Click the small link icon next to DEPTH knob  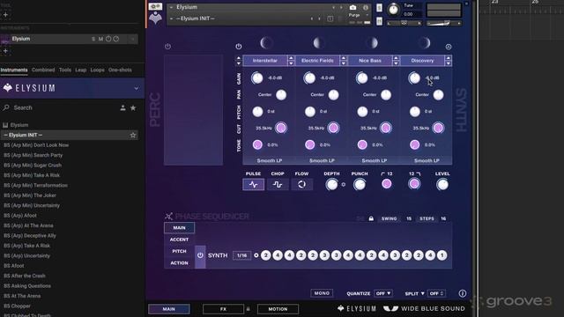[x=343, y=184]
